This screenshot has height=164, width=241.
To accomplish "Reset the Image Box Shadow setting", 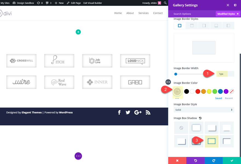I will [200, 118].
